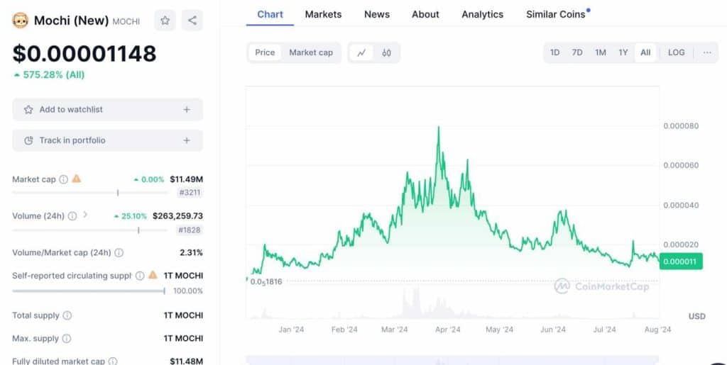Click Max. supply info icon

point(67,339)
